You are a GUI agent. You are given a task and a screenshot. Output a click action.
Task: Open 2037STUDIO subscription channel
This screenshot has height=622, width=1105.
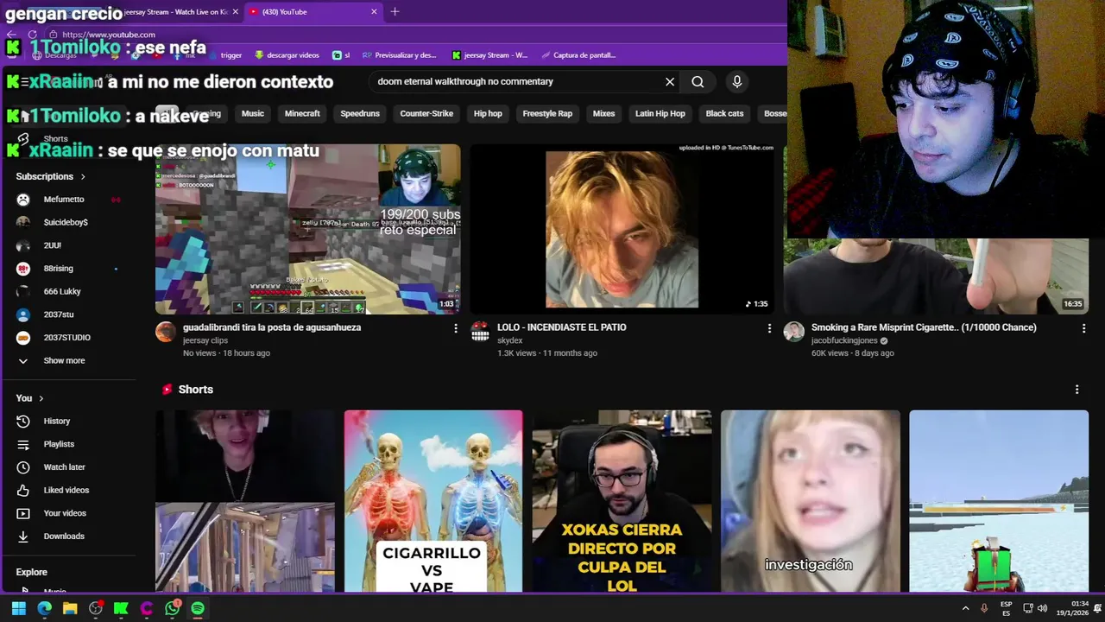(67, 338)
